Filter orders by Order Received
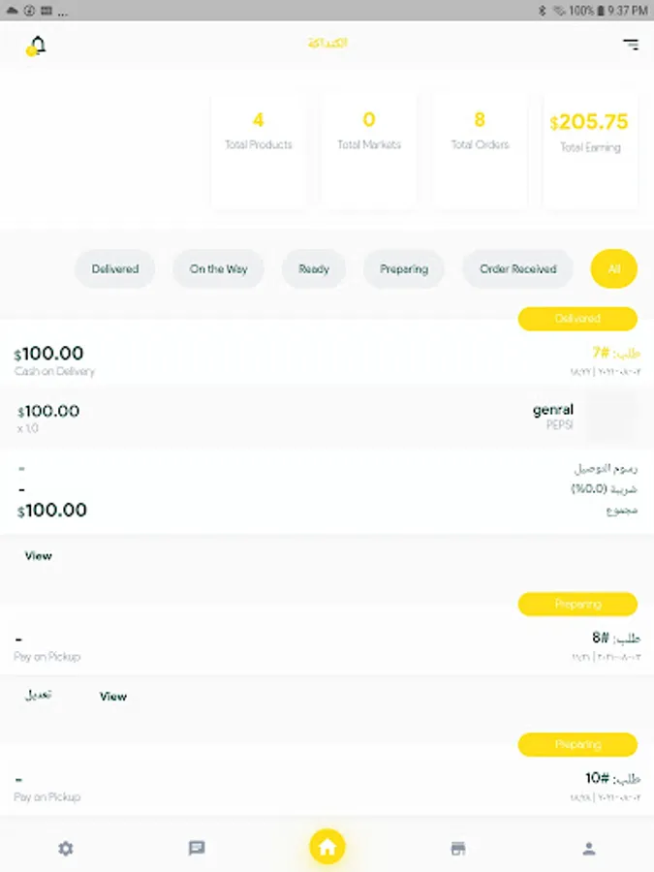 click(517, 268)
